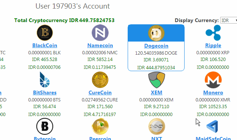237x140 pixels.
Task: Click the IDR 0.00000706 BlackCoin value
Action: pos(45,67)
